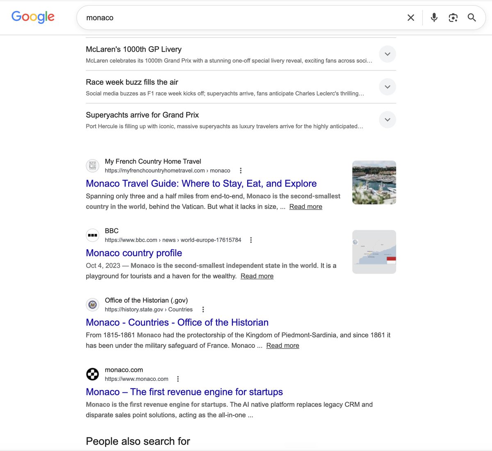Click My French Country Home Travel favicon
Screen dimensions: 492x451
(93, 166)
